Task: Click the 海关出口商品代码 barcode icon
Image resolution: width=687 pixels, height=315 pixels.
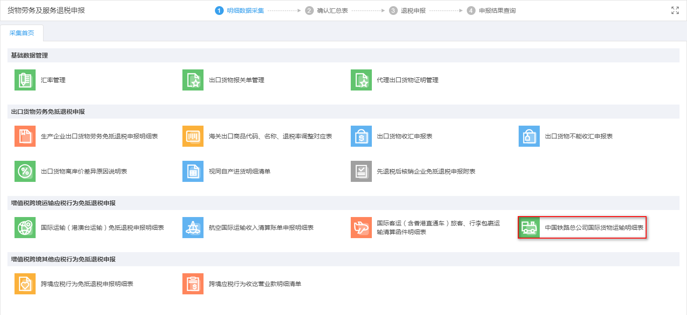Action: click(193, 136)
